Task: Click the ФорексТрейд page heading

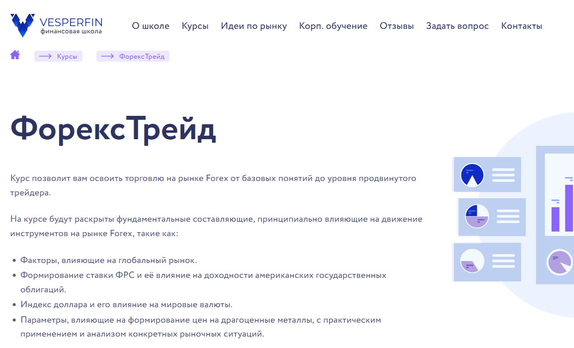Action: [x=113, y=130]
